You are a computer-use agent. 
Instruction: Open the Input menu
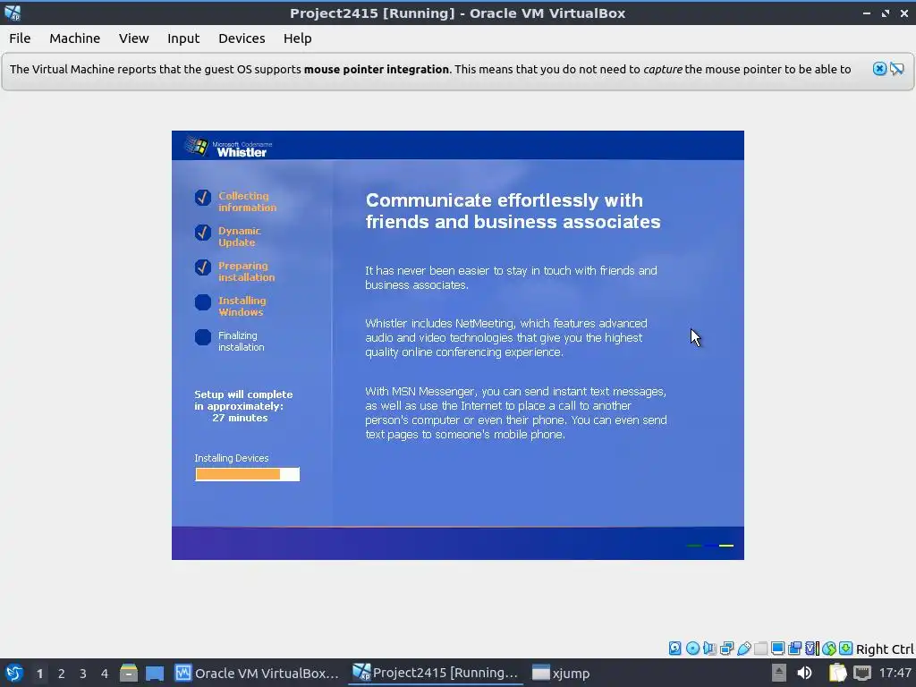pos(183,38)
